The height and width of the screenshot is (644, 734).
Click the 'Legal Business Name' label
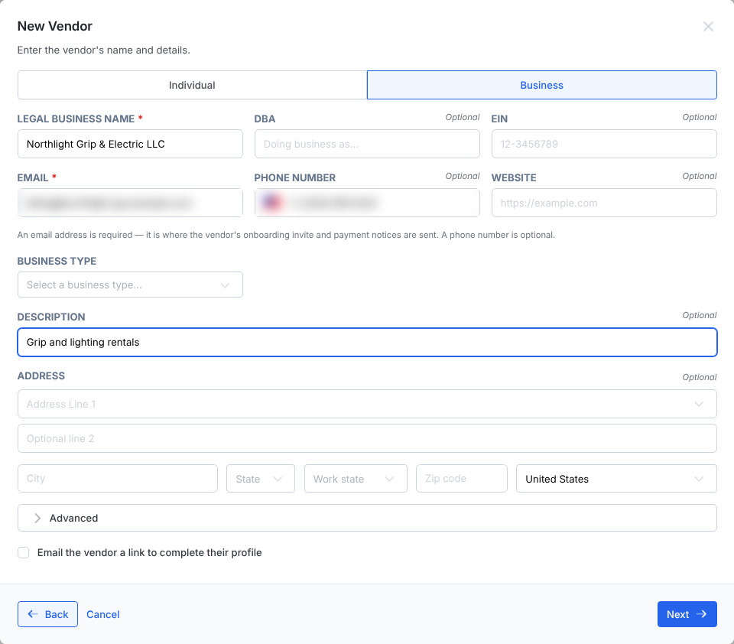pyautogui.click(x=76, y=119)
